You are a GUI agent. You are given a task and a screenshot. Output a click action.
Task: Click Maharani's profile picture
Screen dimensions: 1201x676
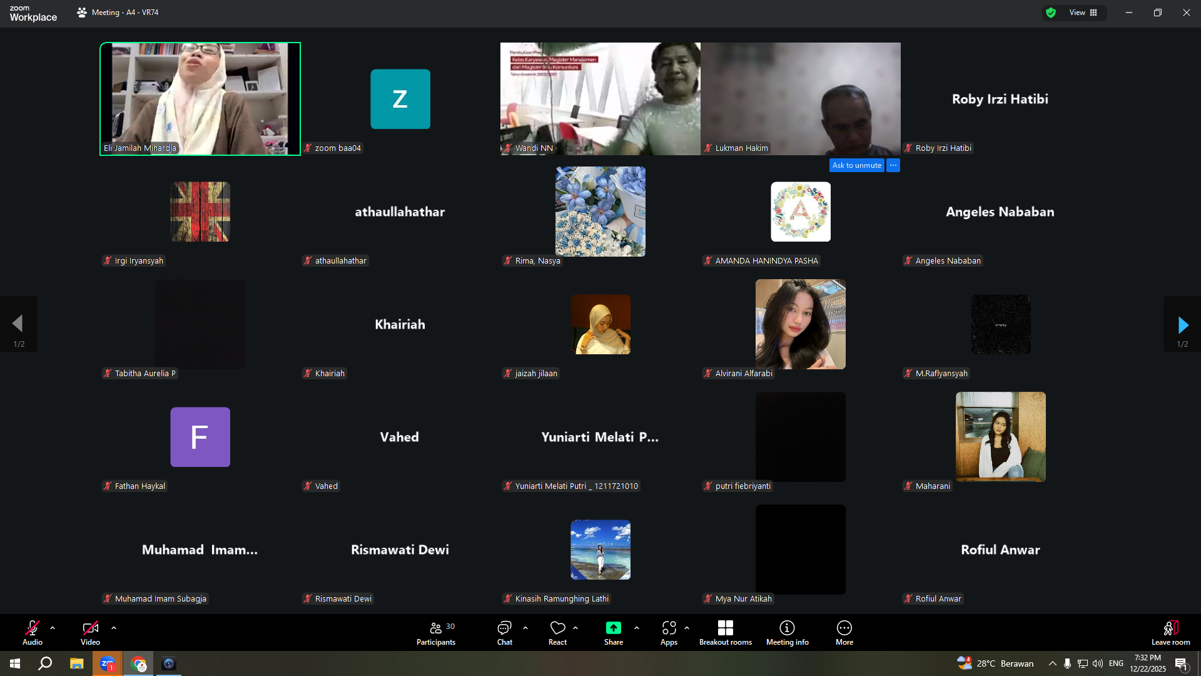coord(1001,437)
